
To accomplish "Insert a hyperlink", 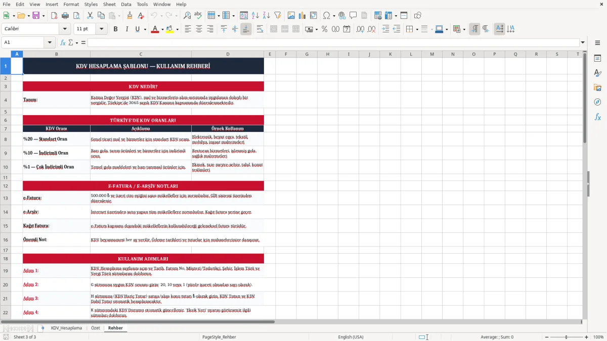I will coord(342,16).
